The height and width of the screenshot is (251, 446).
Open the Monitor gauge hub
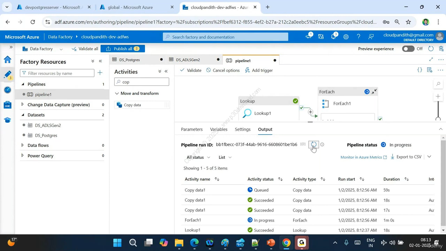(7, 90)
